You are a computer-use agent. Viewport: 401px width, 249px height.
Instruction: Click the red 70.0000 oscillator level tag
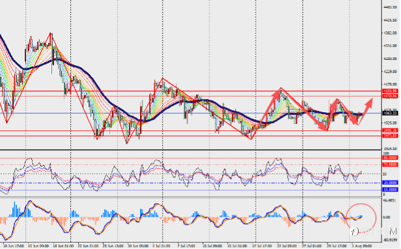tap(390, 164)
